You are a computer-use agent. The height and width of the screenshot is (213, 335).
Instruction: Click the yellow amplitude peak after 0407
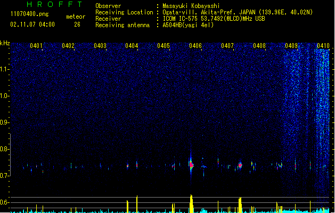click(240, 205)
